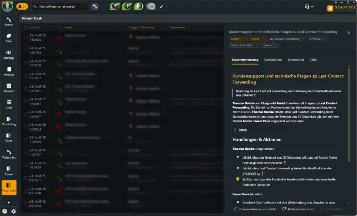Open the Tasten section in sidebar
Image resolution: width=357 pixels, height=216 pixels.
pyautogui.click(x=9, y=138)
